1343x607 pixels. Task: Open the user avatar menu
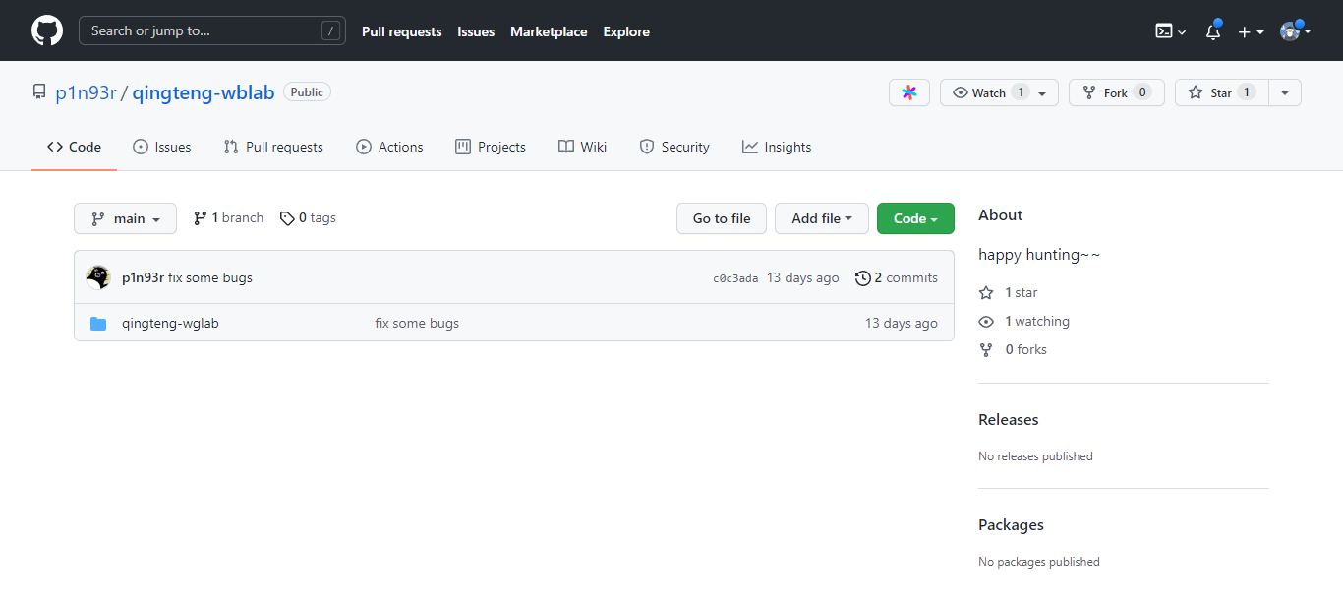click(x=1296, y=31)
